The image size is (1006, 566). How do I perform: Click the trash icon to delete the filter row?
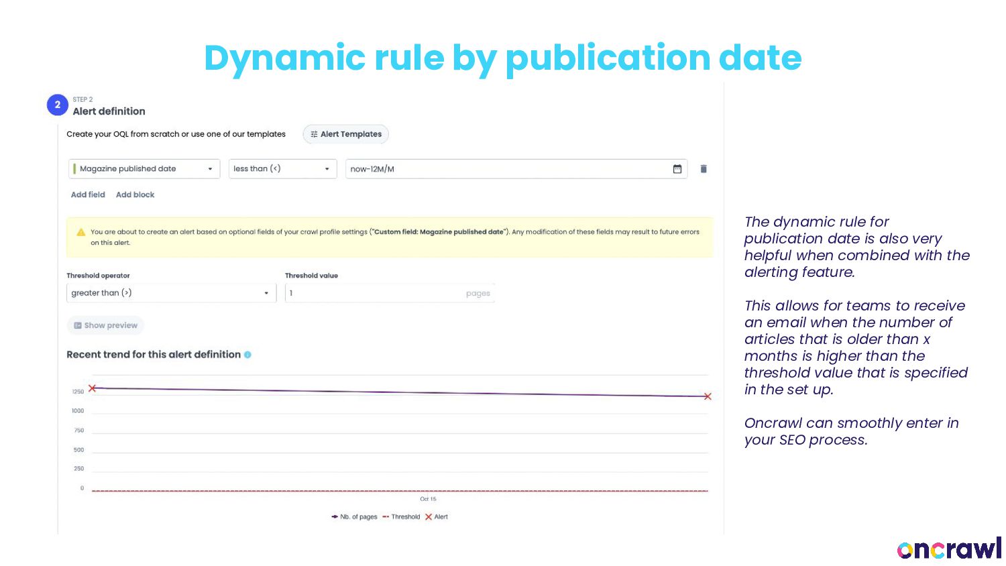[704, 169]
